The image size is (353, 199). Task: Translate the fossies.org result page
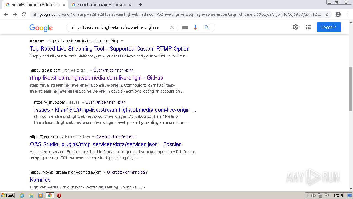click(x=116, y=137)
